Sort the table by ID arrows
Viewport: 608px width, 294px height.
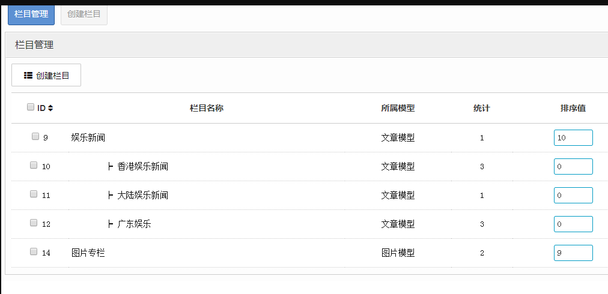tap(50, 108)
